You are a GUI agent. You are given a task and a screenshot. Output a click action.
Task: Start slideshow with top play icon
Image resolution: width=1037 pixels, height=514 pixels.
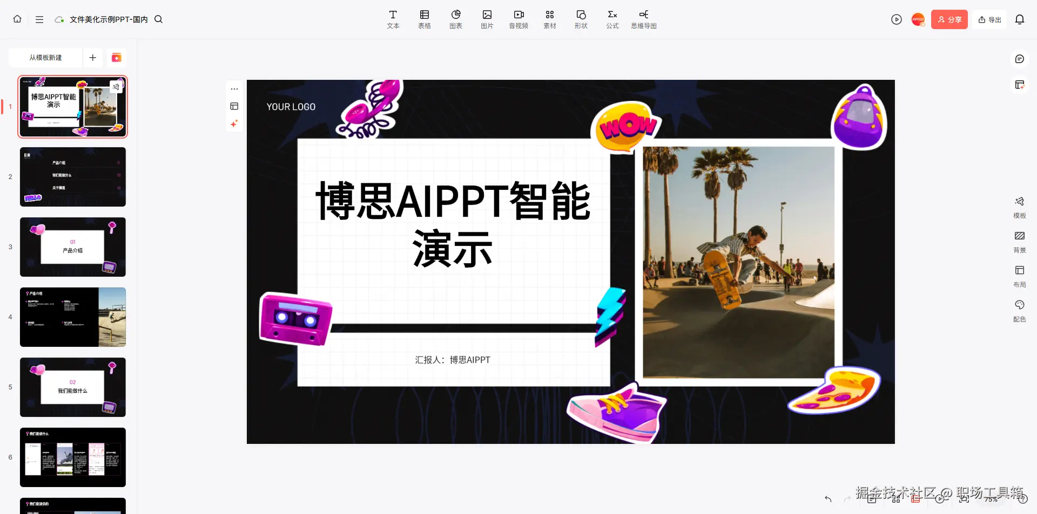[x=897, y=19]
